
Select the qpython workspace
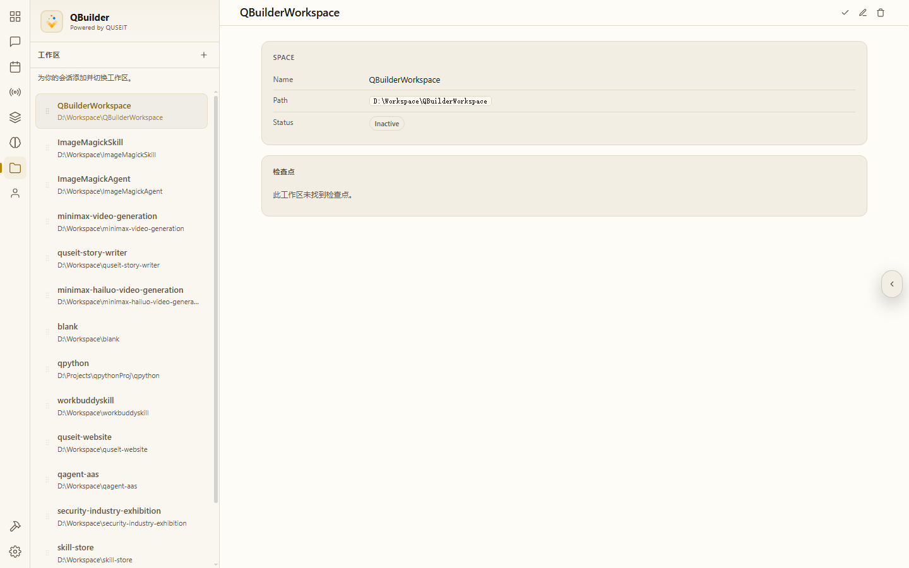point(121,369)
